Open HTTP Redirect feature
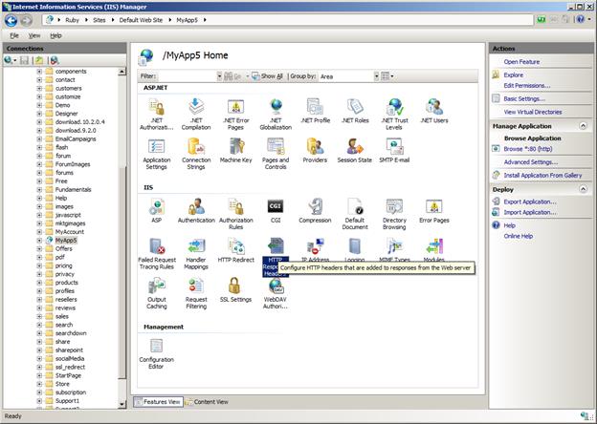Viewport: 597px width, 424px height. point(235,250)
